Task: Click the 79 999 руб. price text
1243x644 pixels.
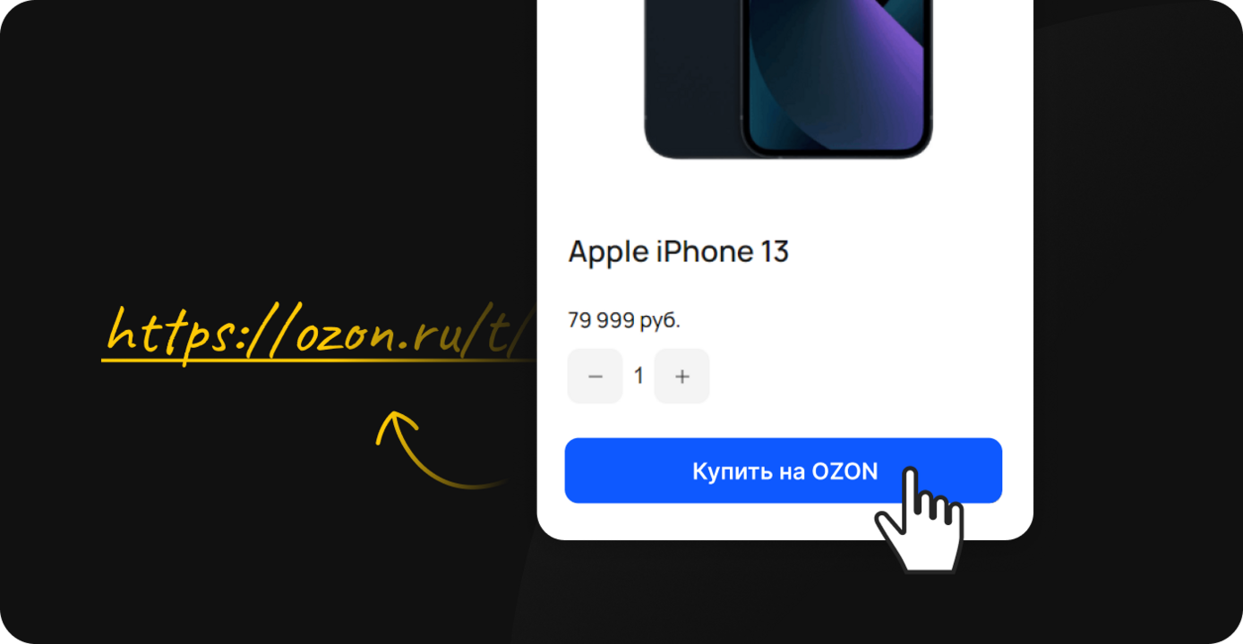Action: click(624, 320)
